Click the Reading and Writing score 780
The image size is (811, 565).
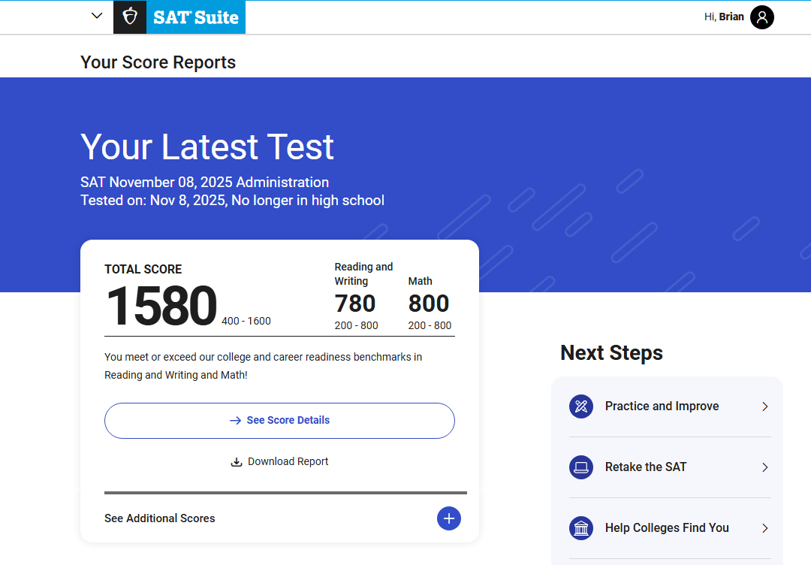[354, 304]
